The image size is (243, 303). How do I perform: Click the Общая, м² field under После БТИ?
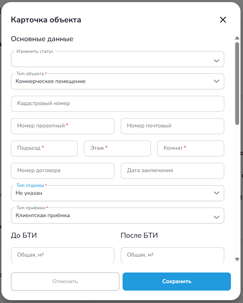[173, 255]
